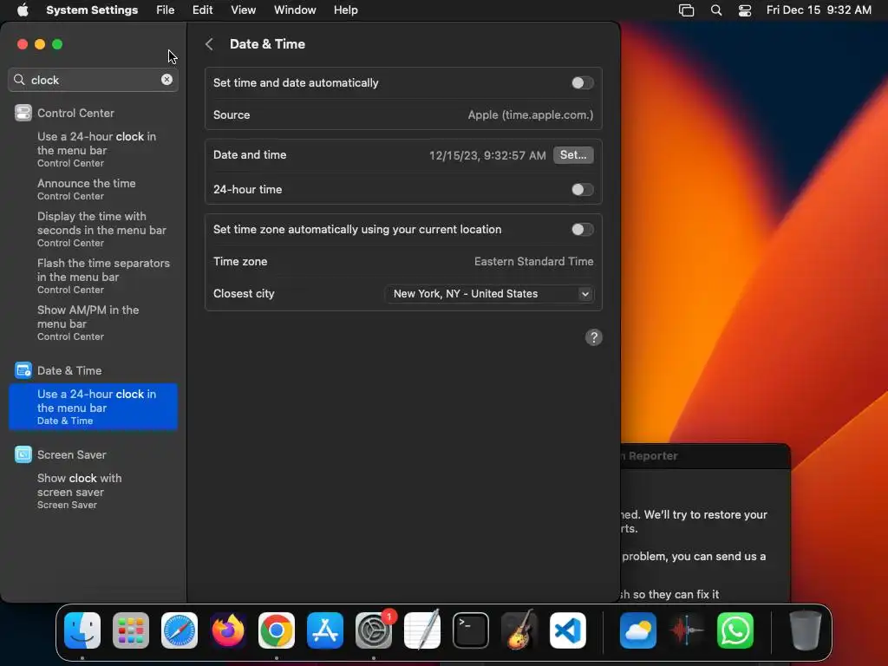Click Set… button for date and time
Viewport: 888px width, 666px height.
(573, 155)
